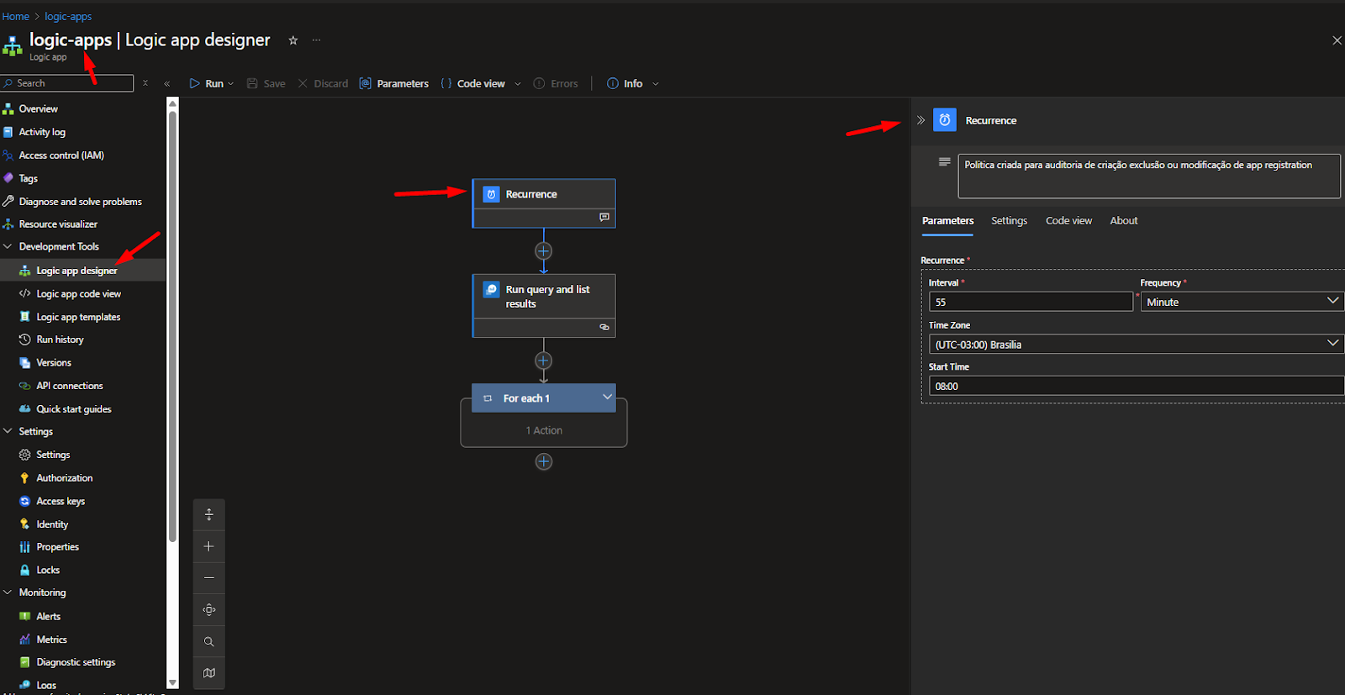
Task: Open Diagnostic settings
Action: pos(76,662)
